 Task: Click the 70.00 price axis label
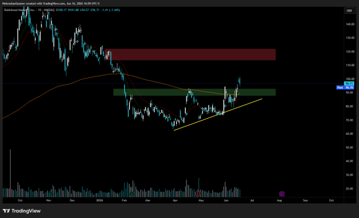(349, 120)
